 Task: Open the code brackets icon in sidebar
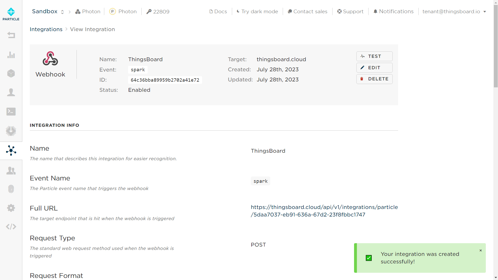[11, 227]
